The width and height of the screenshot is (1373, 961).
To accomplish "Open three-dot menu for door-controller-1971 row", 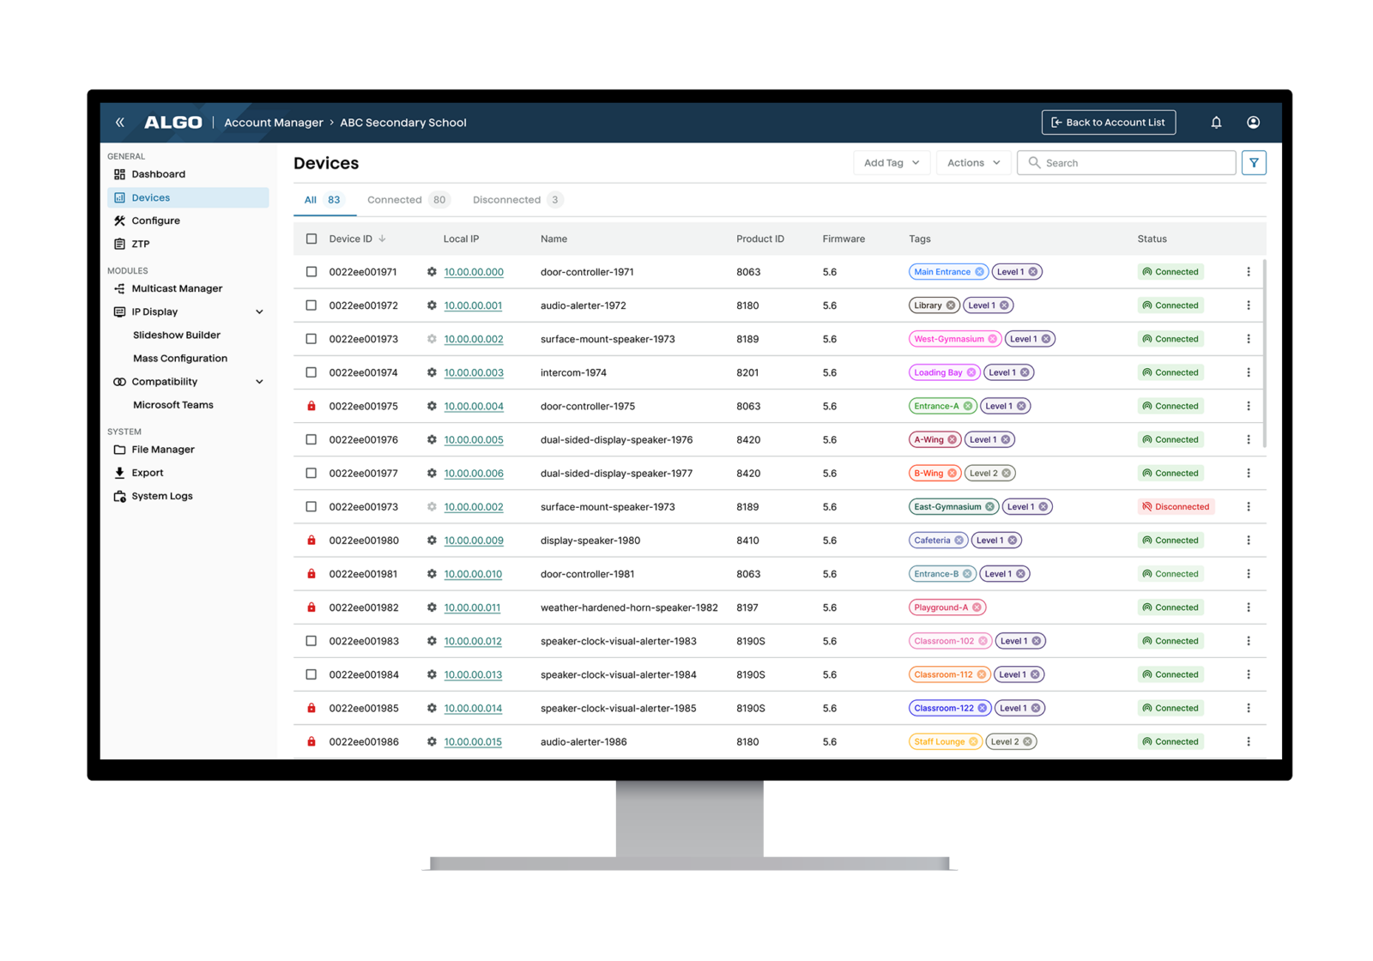I will click(x=1248, y=272).
